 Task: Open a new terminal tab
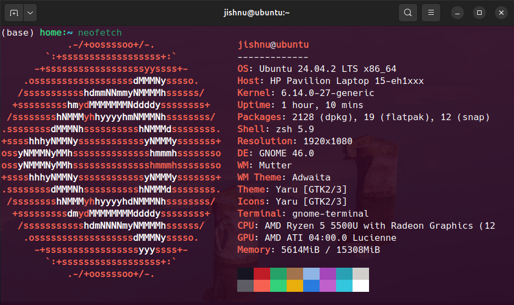14,13
